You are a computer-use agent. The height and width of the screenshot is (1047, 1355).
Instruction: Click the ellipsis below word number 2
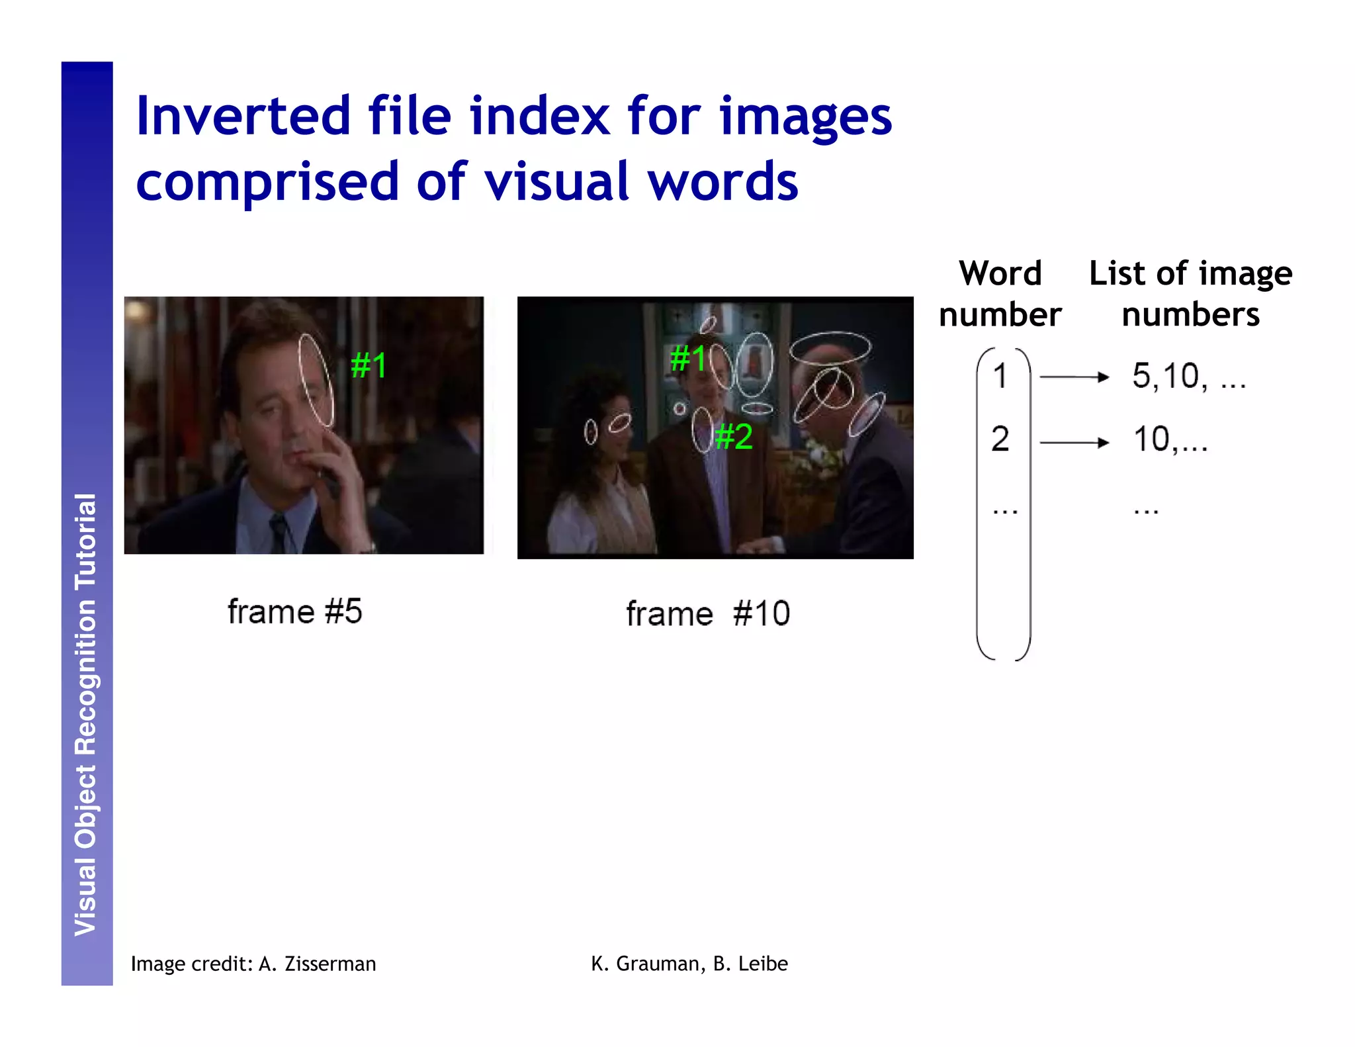pyautogui.click(x=1005, y=512)
